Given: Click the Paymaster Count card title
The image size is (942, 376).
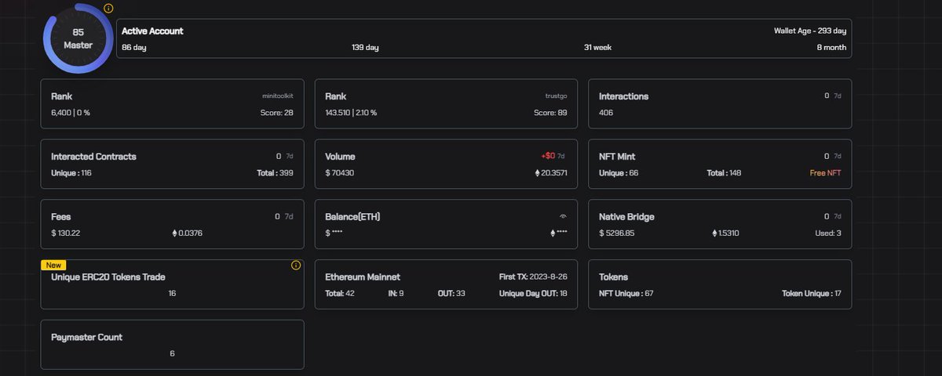Looking at the screenshot, I should [x=86, y=338].
